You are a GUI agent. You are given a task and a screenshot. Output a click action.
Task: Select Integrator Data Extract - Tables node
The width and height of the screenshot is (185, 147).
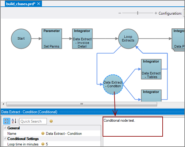pos(151,69)
